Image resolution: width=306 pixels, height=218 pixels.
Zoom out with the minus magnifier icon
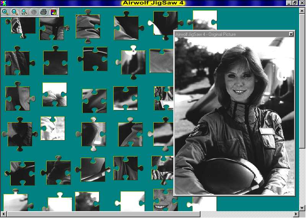[15, 12]
